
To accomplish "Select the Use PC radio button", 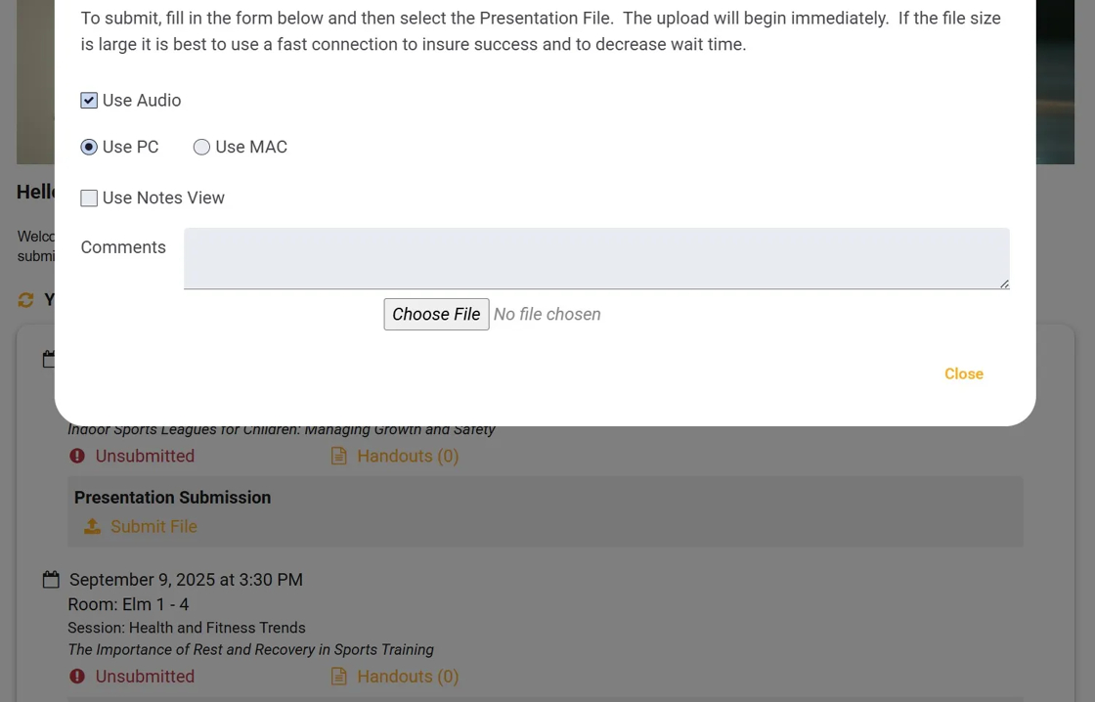I will pos(89,148).
